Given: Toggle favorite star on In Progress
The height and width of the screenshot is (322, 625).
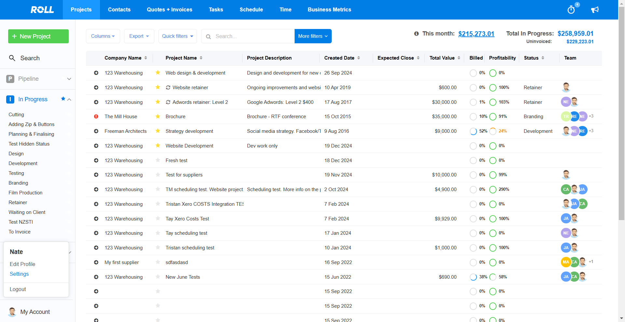Looking at the screenshot, I should pos(63,99).
